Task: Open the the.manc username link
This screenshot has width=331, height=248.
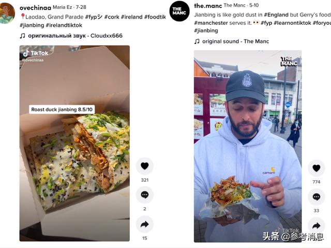Action: coord(208,6)
